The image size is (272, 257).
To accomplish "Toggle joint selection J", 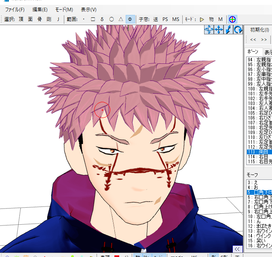I will 58,19.
